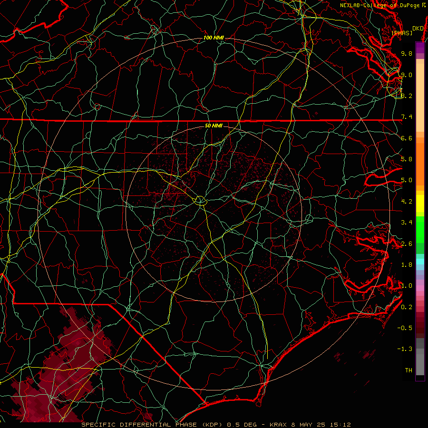This screenshot has width=428, height=428.
Task: Pick the light peach band of the color bar
Action: (x=420, y=97)
